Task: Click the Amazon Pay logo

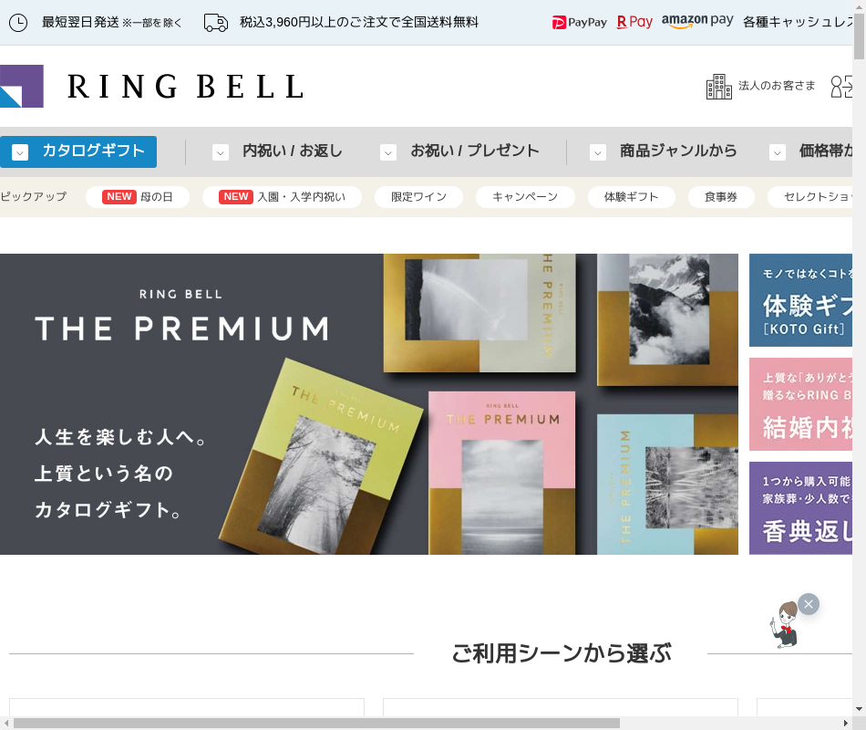Action: click(x=697, y=21)
